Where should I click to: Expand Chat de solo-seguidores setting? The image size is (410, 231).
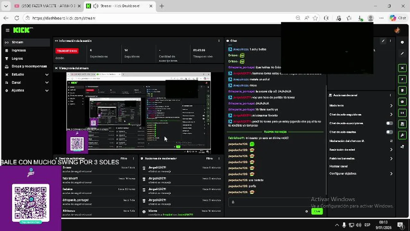click(361, 115)
